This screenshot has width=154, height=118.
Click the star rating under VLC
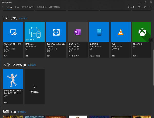[115, 46]
